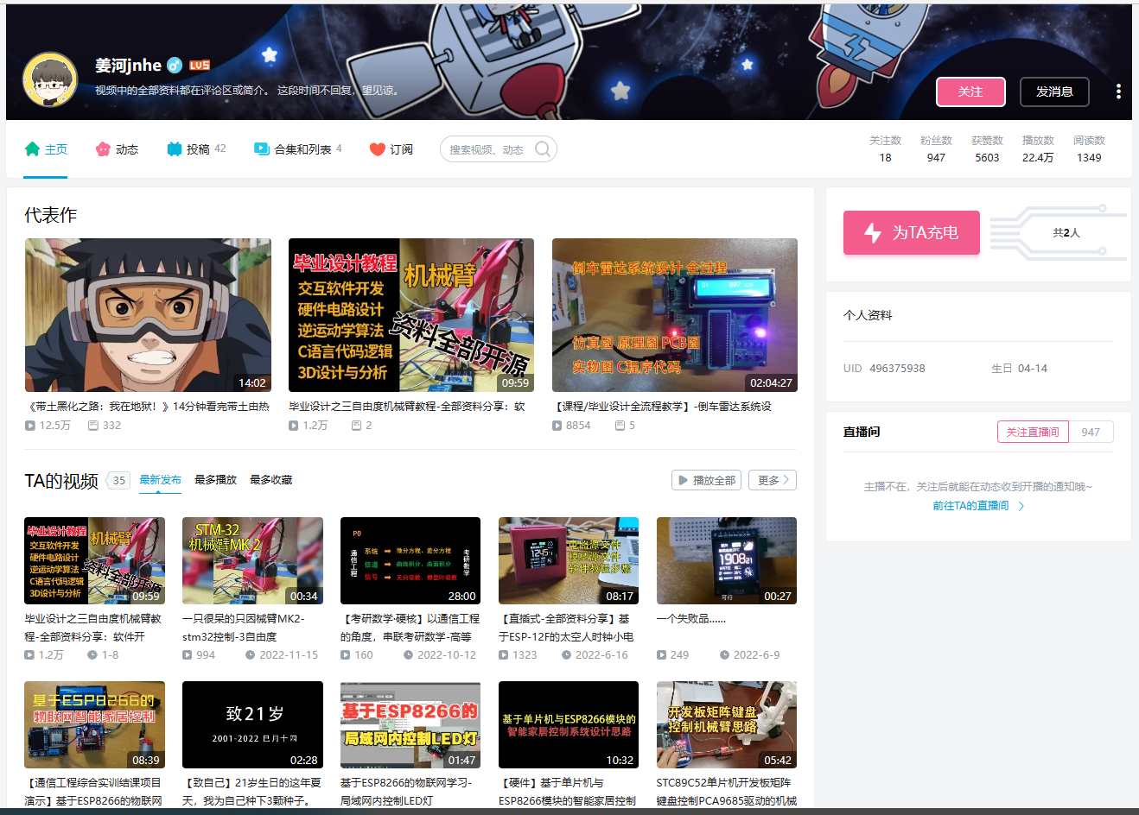Viewport: 1139px width, 815px height.
Task: Click the 发消息 message button
Action: tap(1054, 92)
